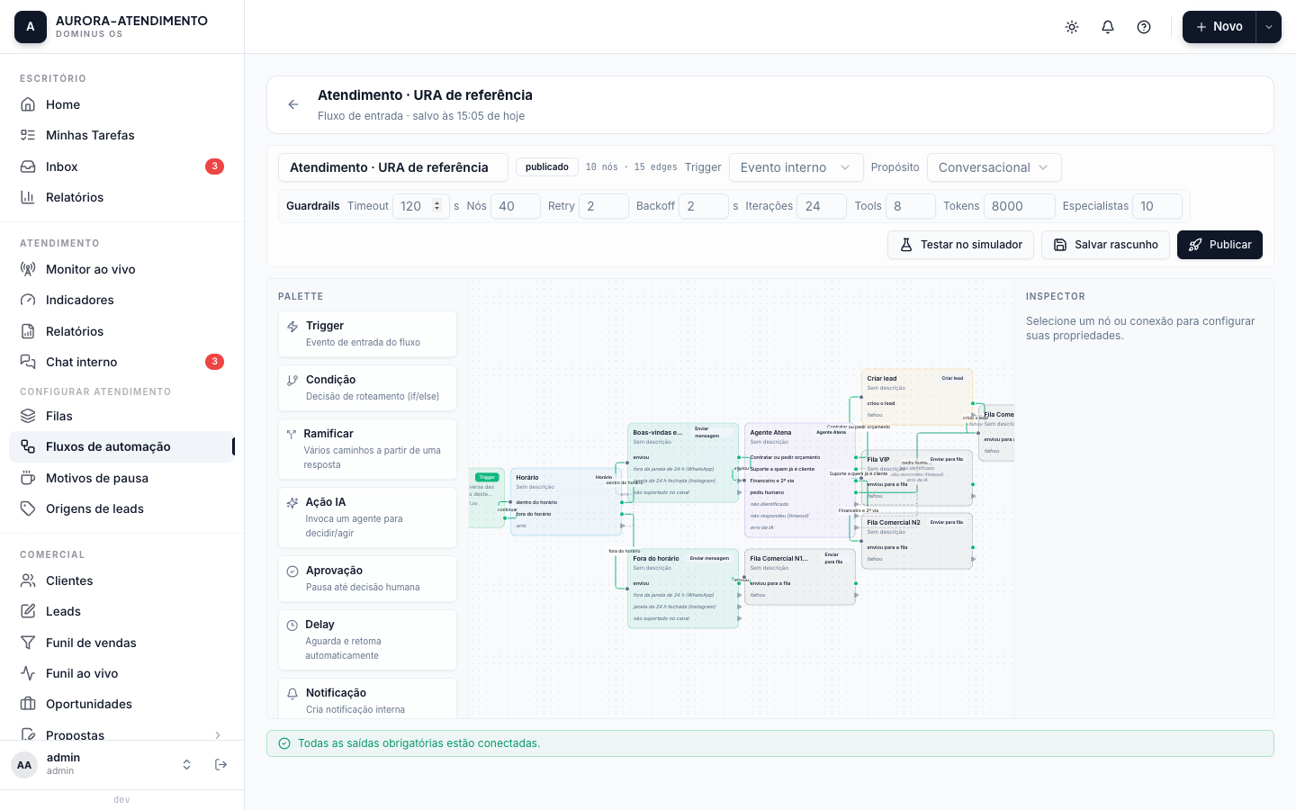Click the Funil ao vivo pulse icon
The width and height of the screenshot is (1296, 810).
(x=28, y=673)
